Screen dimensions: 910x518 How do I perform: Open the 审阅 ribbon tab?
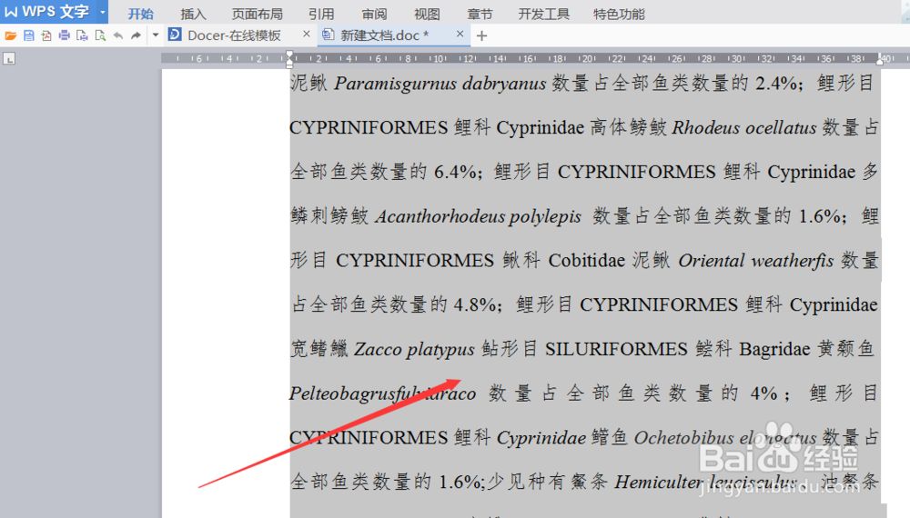(374, 14)
